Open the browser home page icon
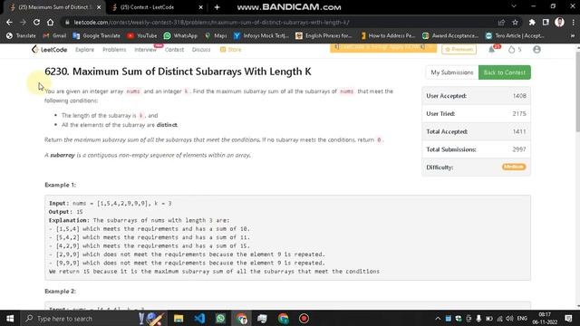This screenshot has width=580, height=326. point(51,22)
